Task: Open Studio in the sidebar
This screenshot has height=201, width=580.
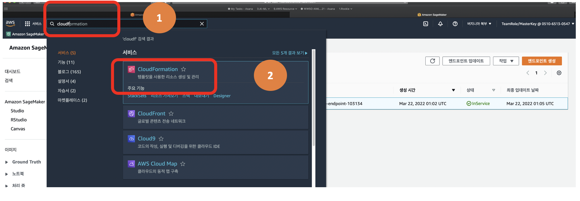Action: tap(17, 111)
